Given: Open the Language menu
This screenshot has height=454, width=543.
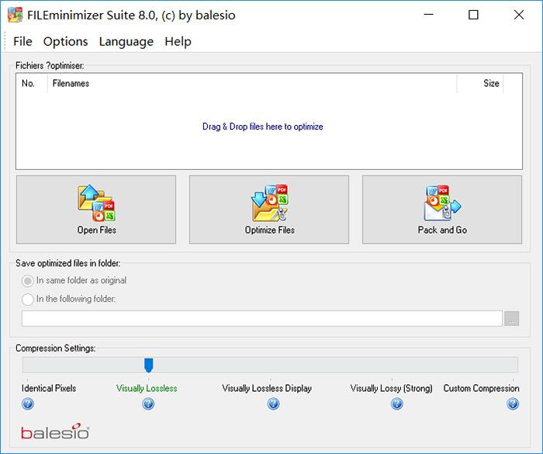Looking at the screenshot, I should click(x=126, y=41).
